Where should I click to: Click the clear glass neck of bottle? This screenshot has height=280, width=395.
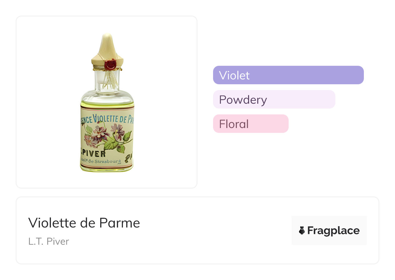coord(107,81)
